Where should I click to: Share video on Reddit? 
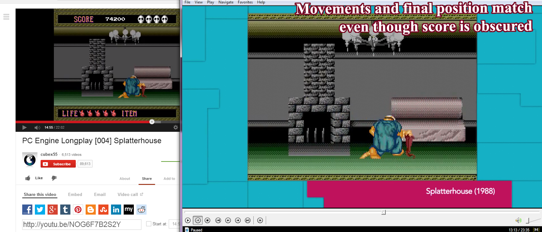tap(141, 210)
